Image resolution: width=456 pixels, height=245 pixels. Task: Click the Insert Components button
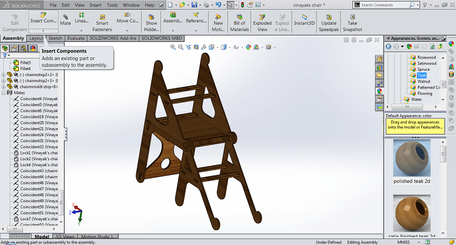(x=43, y=19)
